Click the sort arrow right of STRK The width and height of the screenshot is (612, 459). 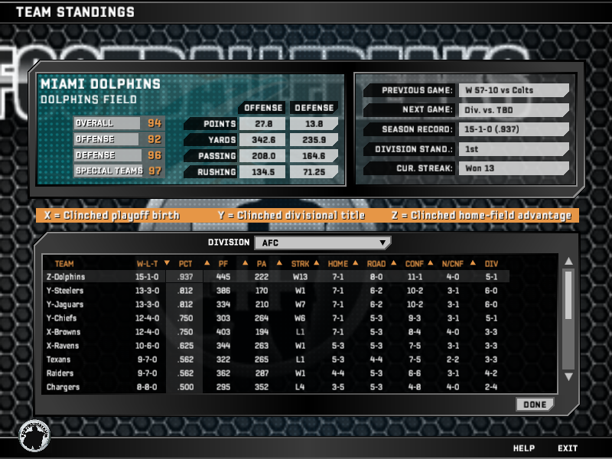[x=317, y=262]
